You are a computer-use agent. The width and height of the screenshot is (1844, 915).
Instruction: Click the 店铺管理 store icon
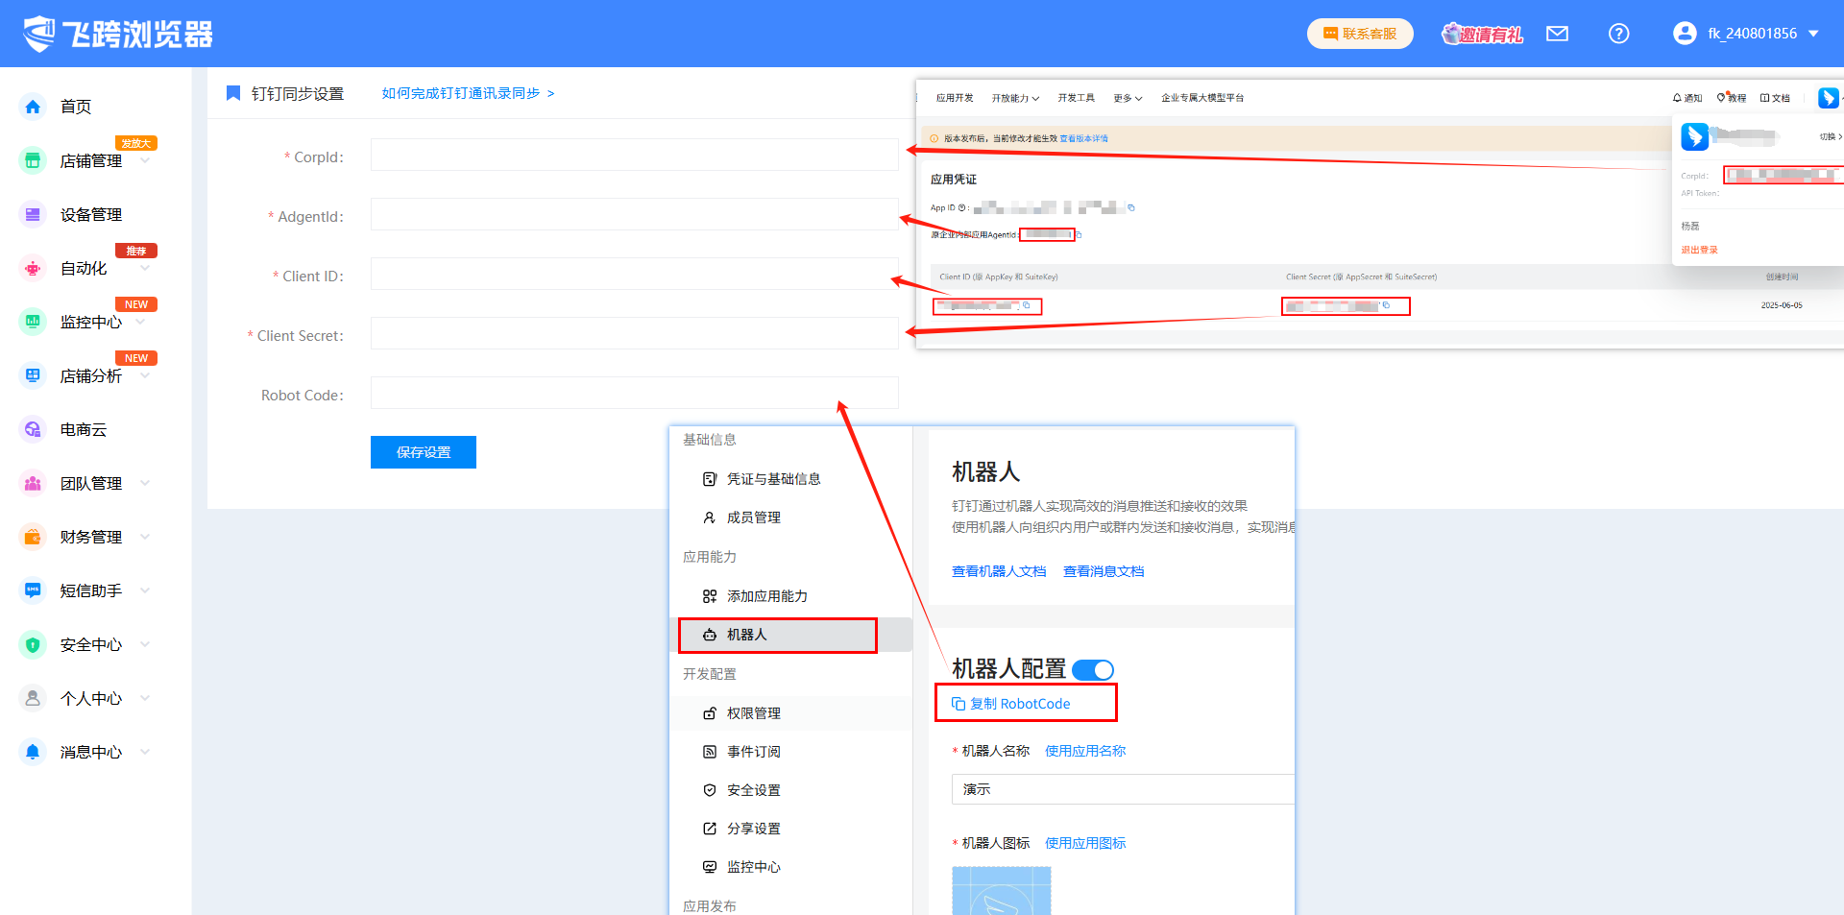(33, 160)
